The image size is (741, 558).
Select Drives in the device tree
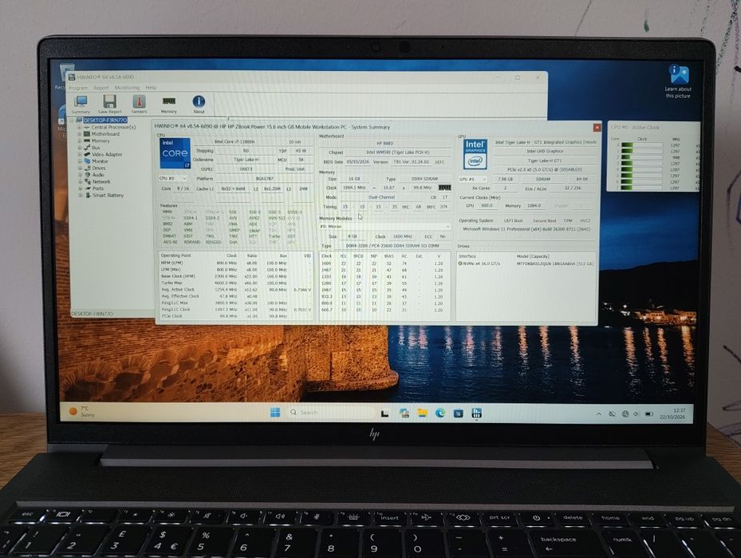pos(99,168)
